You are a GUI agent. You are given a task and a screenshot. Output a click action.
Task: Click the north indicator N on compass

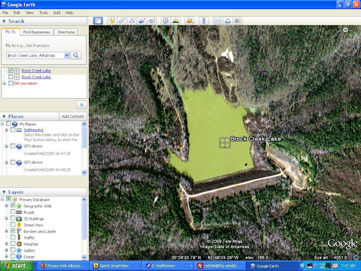tap(345, 30)
